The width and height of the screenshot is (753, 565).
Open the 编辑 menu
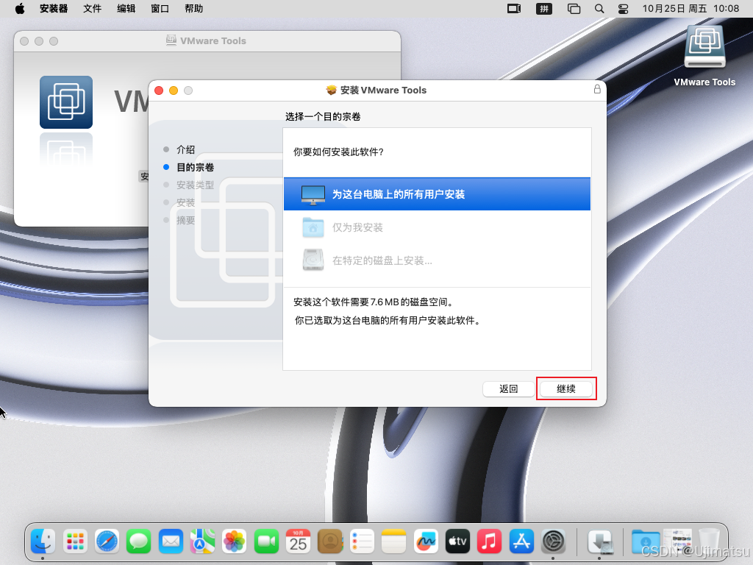click(x=126, y=9)
